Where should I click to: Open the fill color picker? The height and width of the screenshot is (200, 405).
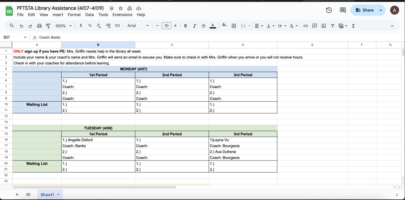pyautogui.click(x=224, y=26)
